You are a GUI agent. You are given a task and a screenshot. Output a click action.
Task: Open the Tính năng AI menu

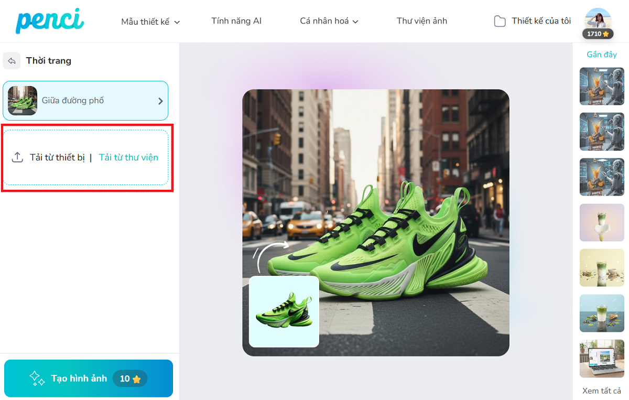click(236, 21)
